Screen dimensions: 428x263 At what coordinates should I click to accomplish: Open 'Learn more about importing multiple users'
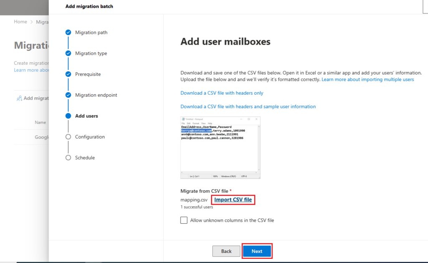367,79
